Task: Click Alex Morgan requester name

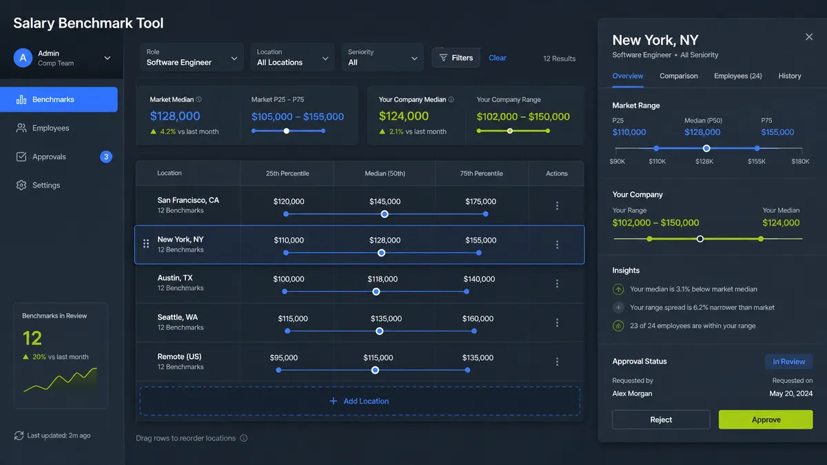Action: pos(632,393)
